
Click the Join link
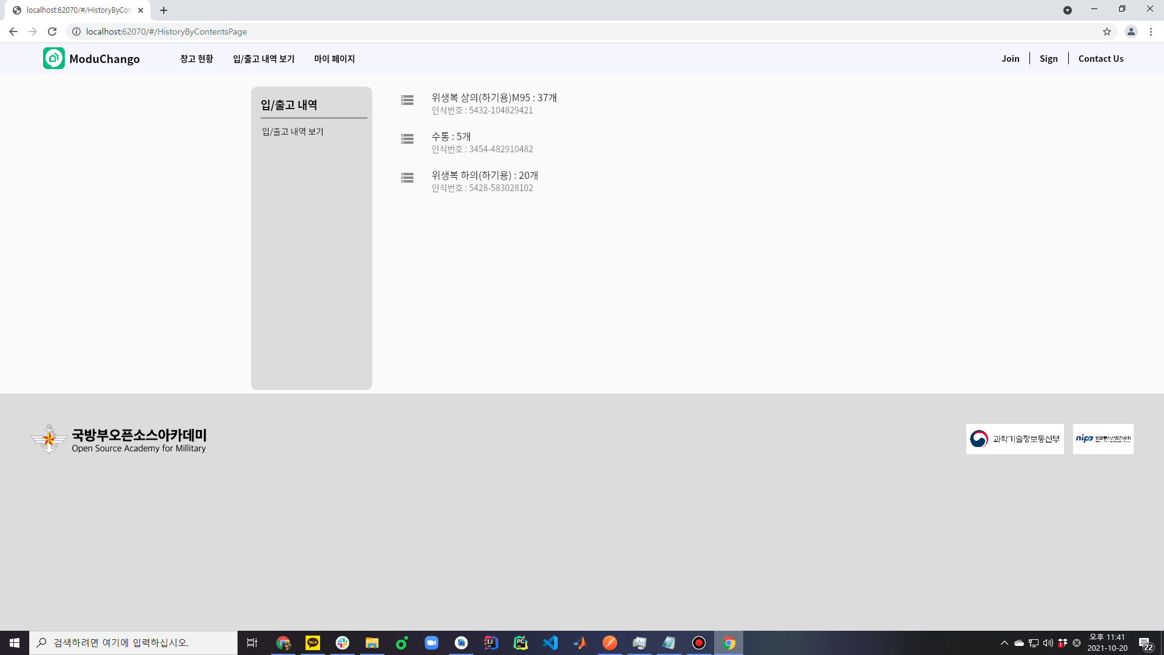coord(1010,59)
